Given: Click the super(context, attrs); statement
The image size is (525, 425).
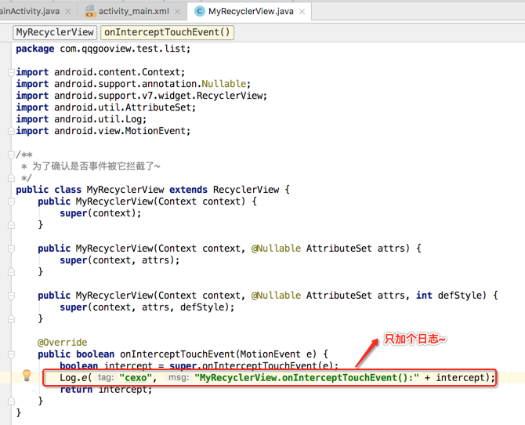Looking at the screenshot, I should [x=120, y=260].
